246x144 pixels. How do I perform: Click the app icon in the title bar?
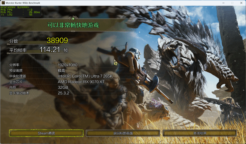tap(3, 3)
